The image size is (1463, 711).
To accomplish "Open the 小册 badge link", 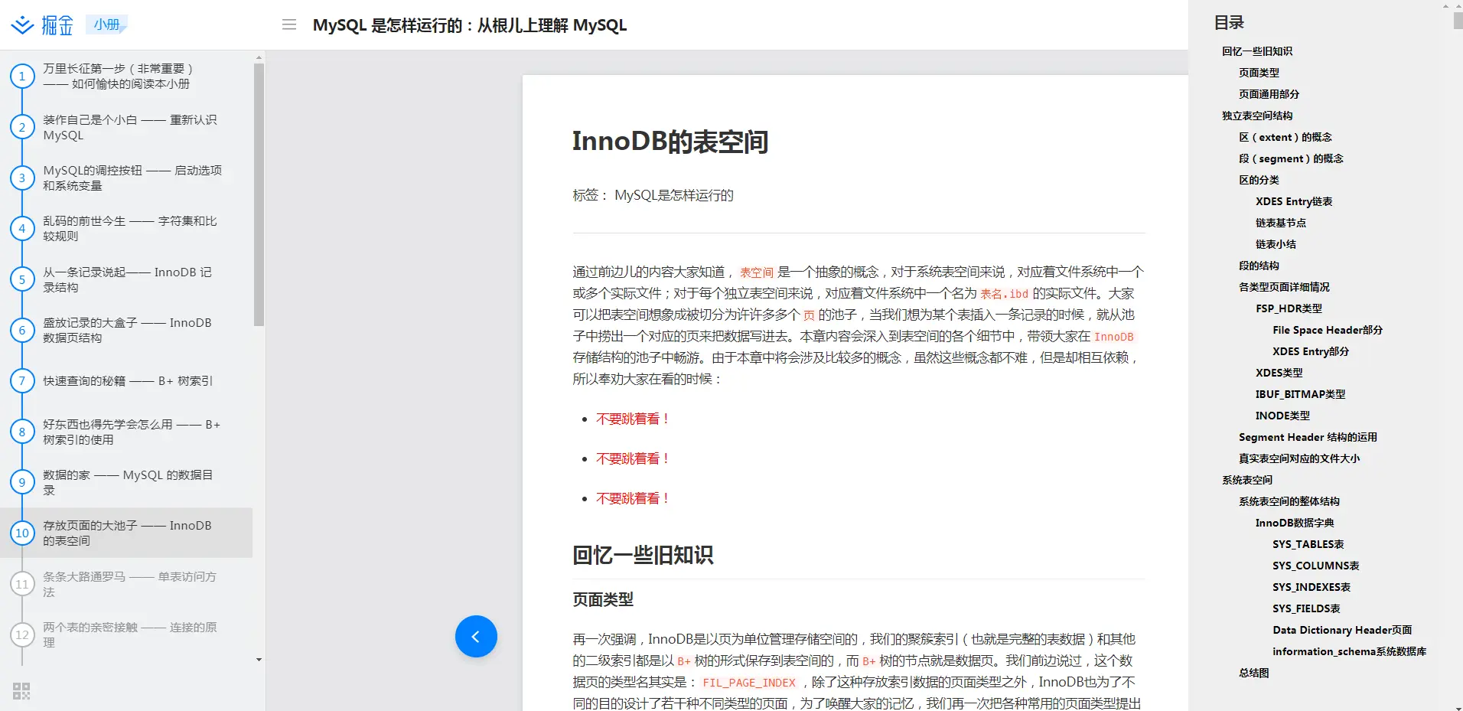I will pos(106,24).
